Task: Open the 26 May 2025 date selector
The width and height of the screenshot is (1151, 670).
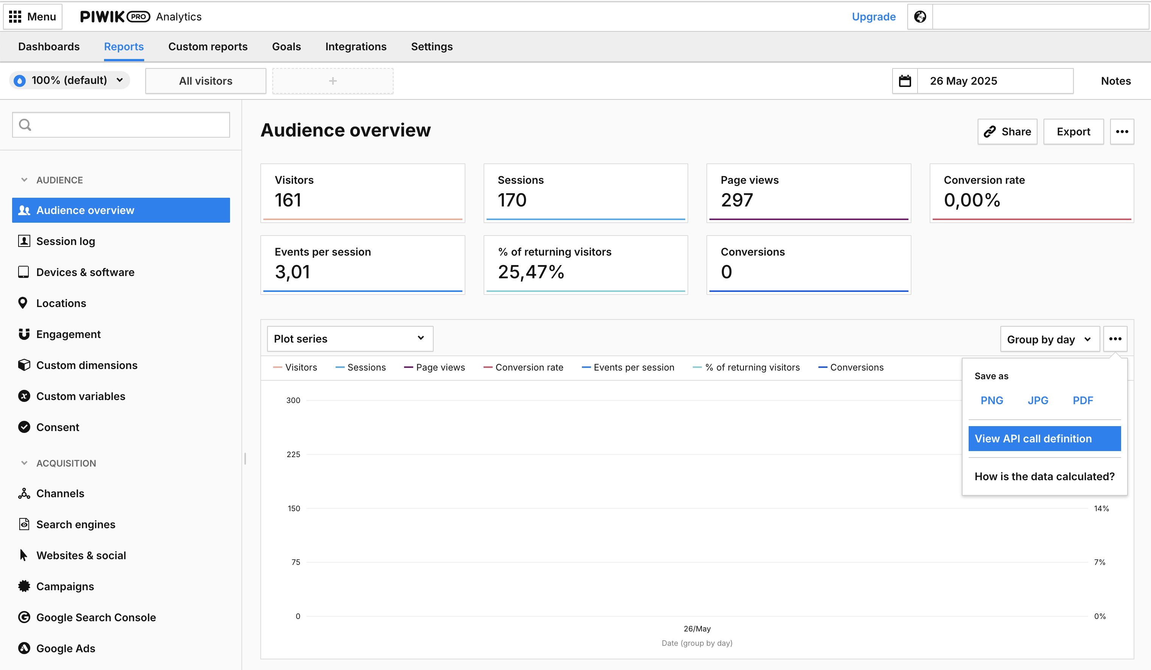Action: (x=995, y=81)
